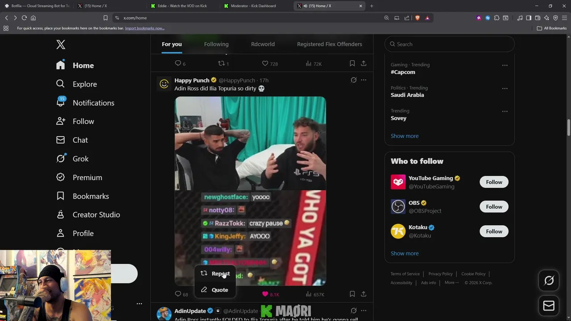Open the more options on AdinUpdate post

point(364,311)
